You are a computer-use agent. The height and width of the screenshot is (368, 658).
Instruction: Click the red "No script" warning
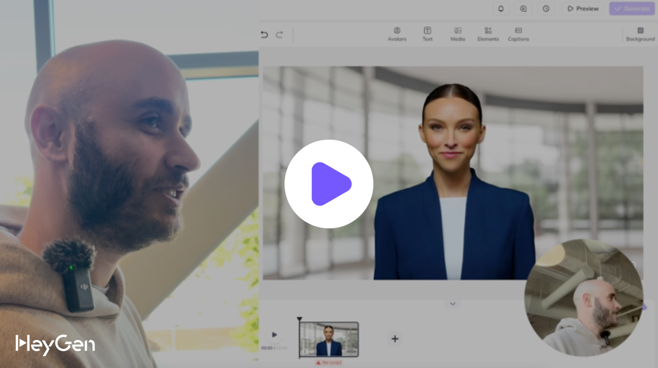point(329,363)
